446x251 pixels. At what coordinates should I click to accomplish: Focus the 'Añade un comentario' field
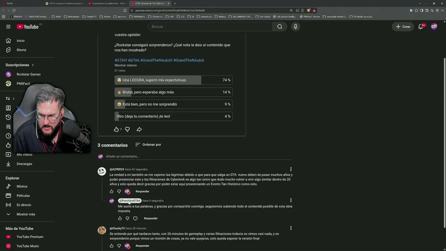199,157
